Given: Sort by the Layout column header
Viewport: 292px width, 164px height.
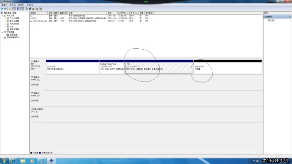Looking at the screenshot, I should (50, 13).
